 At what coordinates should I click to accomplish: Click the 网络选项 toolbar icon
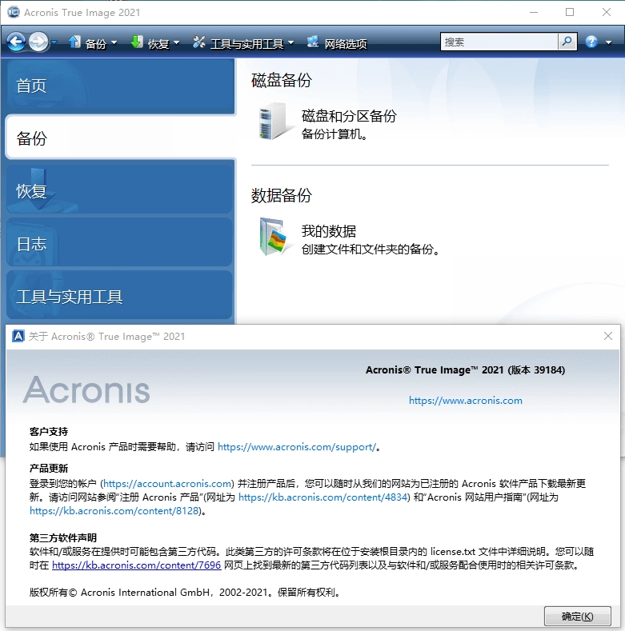pos(313,43)
